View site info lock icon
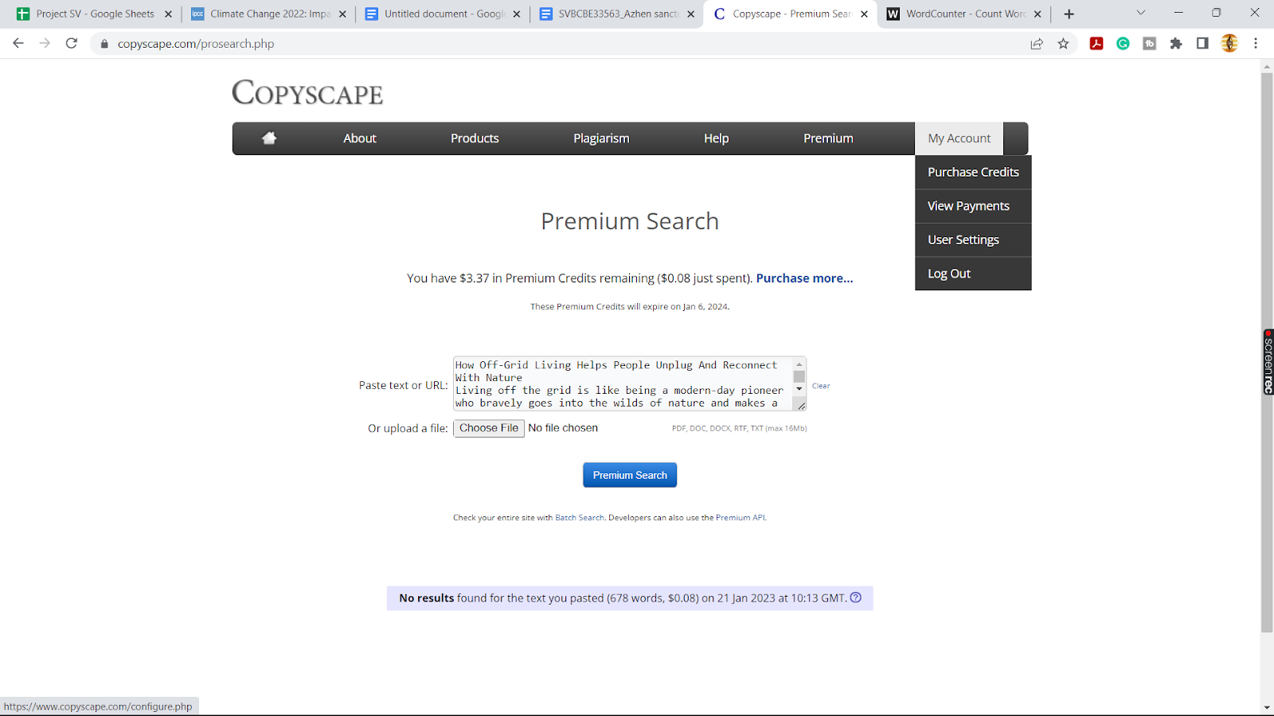This screenshot has width=1274, height=716. (104, 44)
